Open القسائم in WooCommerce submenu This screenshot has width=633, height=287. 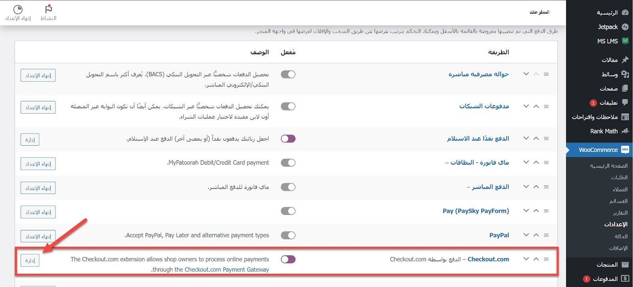pyautogui.click(x=618, y=201)
